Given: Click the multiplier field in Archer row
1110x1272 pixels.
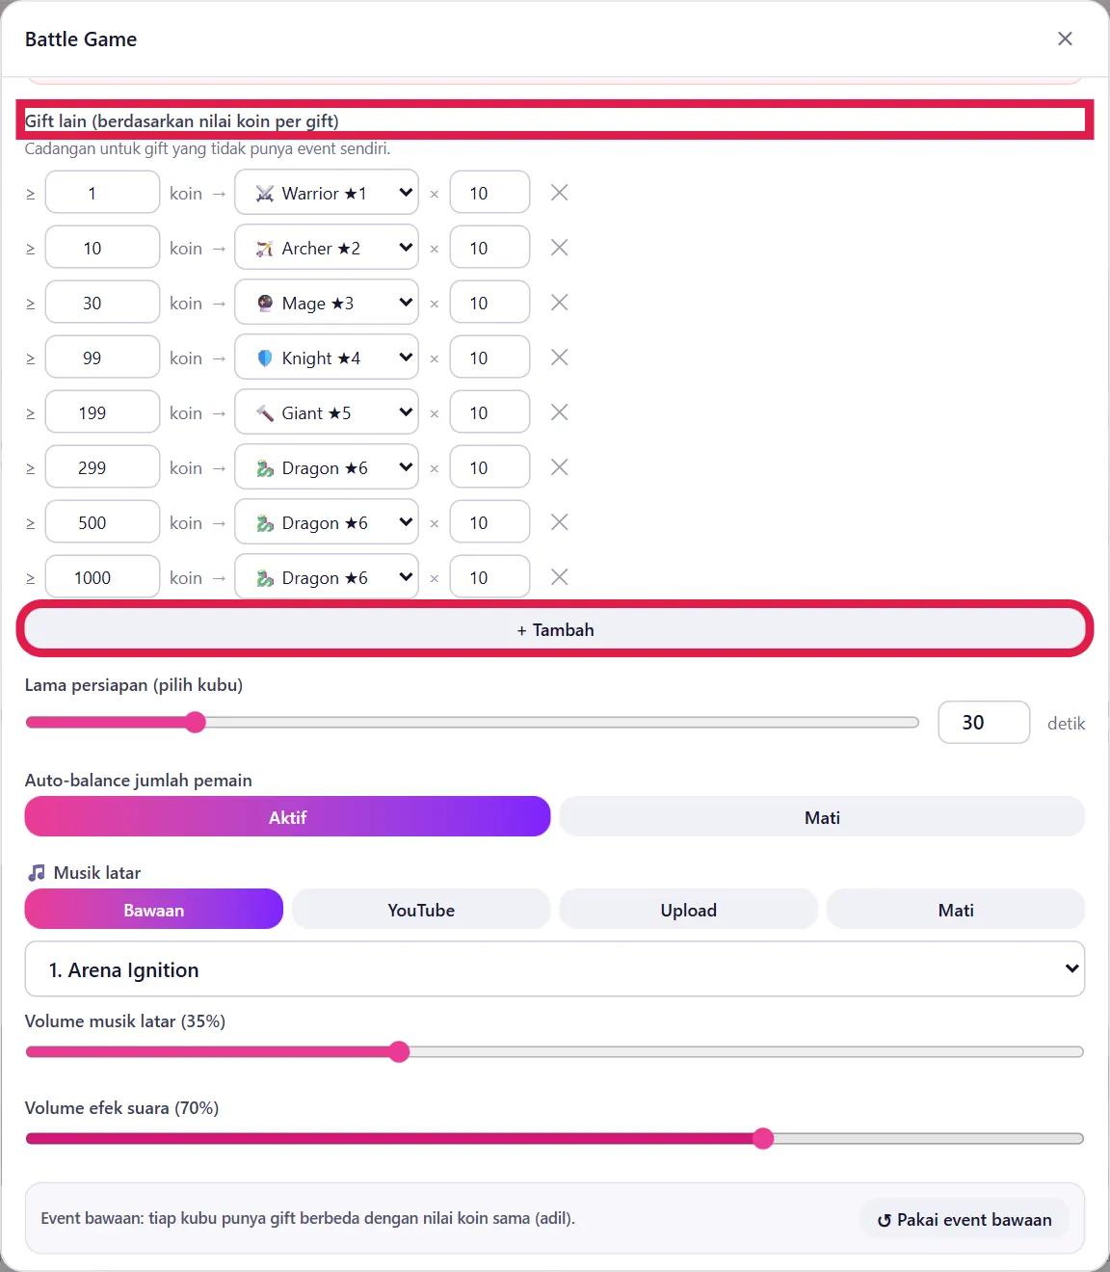Looking at the screenshot, I should pos(489,248).
